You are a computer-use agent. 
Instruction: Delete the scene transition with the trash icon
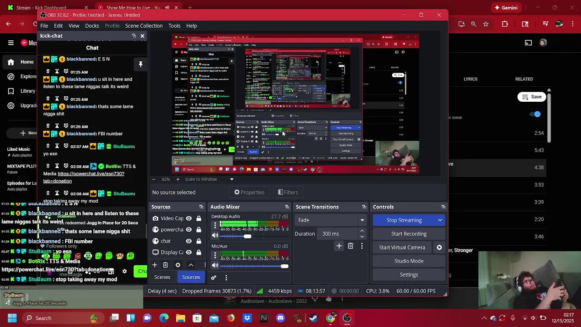click(x=350, y=246)
